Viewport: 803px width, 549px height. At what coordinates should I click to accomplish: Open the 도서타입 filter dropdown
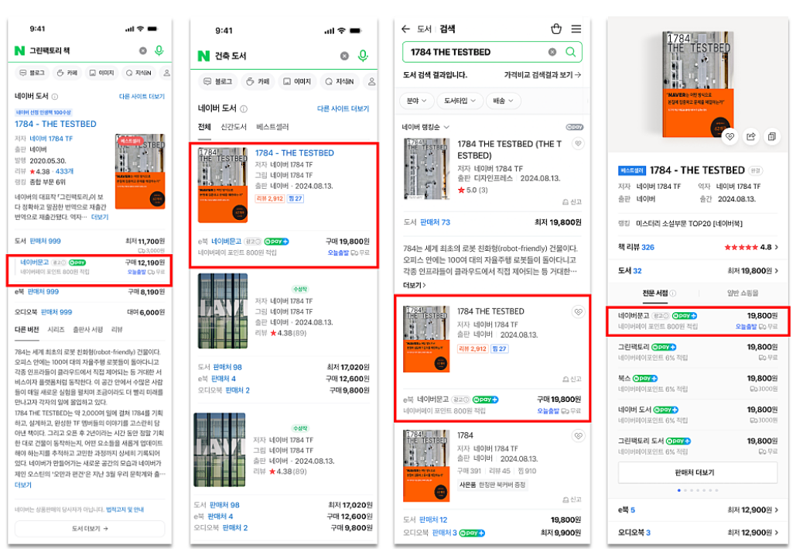point(460,101)
